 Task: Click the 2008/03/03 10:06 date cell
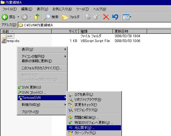pos(127,41)
